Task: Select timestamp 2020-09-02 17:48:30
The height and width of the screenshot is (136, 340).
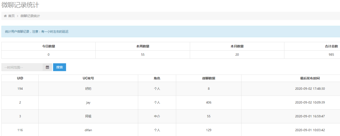Action: (x=310, y=89)
